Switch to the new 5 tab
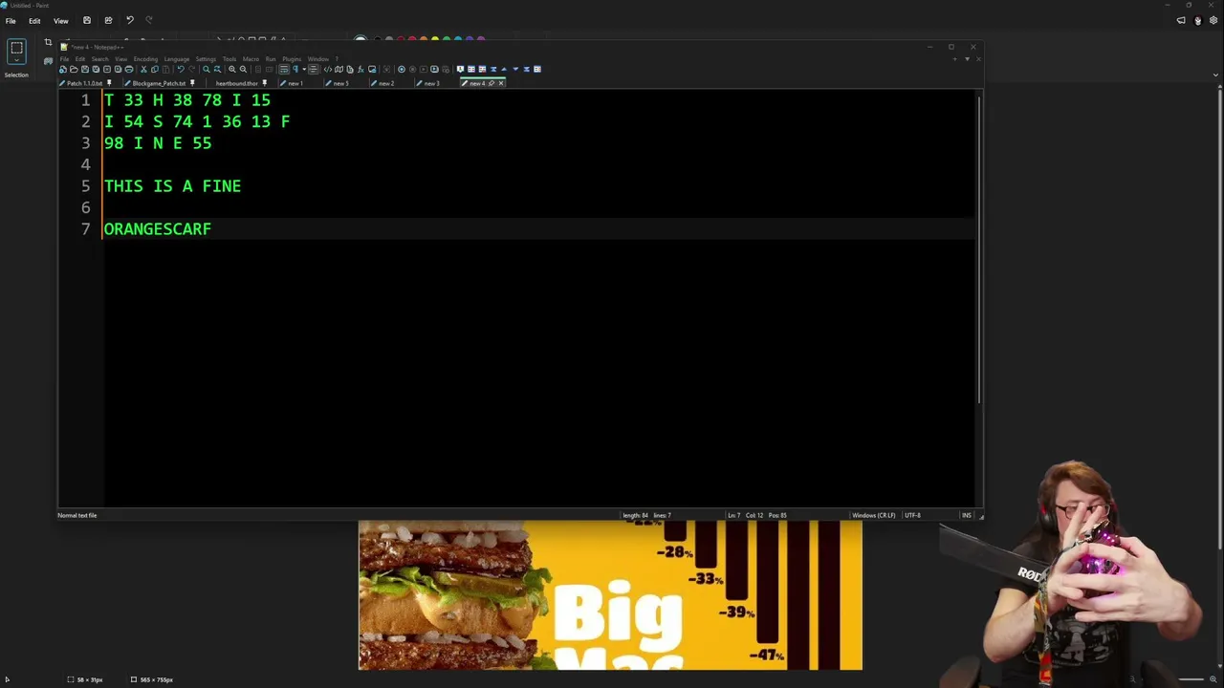Screen dimensions: 1224x688 coord(341,83)
